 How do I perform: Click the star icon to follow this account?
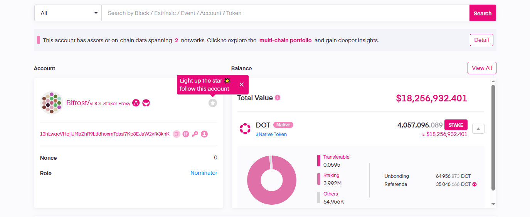point(213,103)
